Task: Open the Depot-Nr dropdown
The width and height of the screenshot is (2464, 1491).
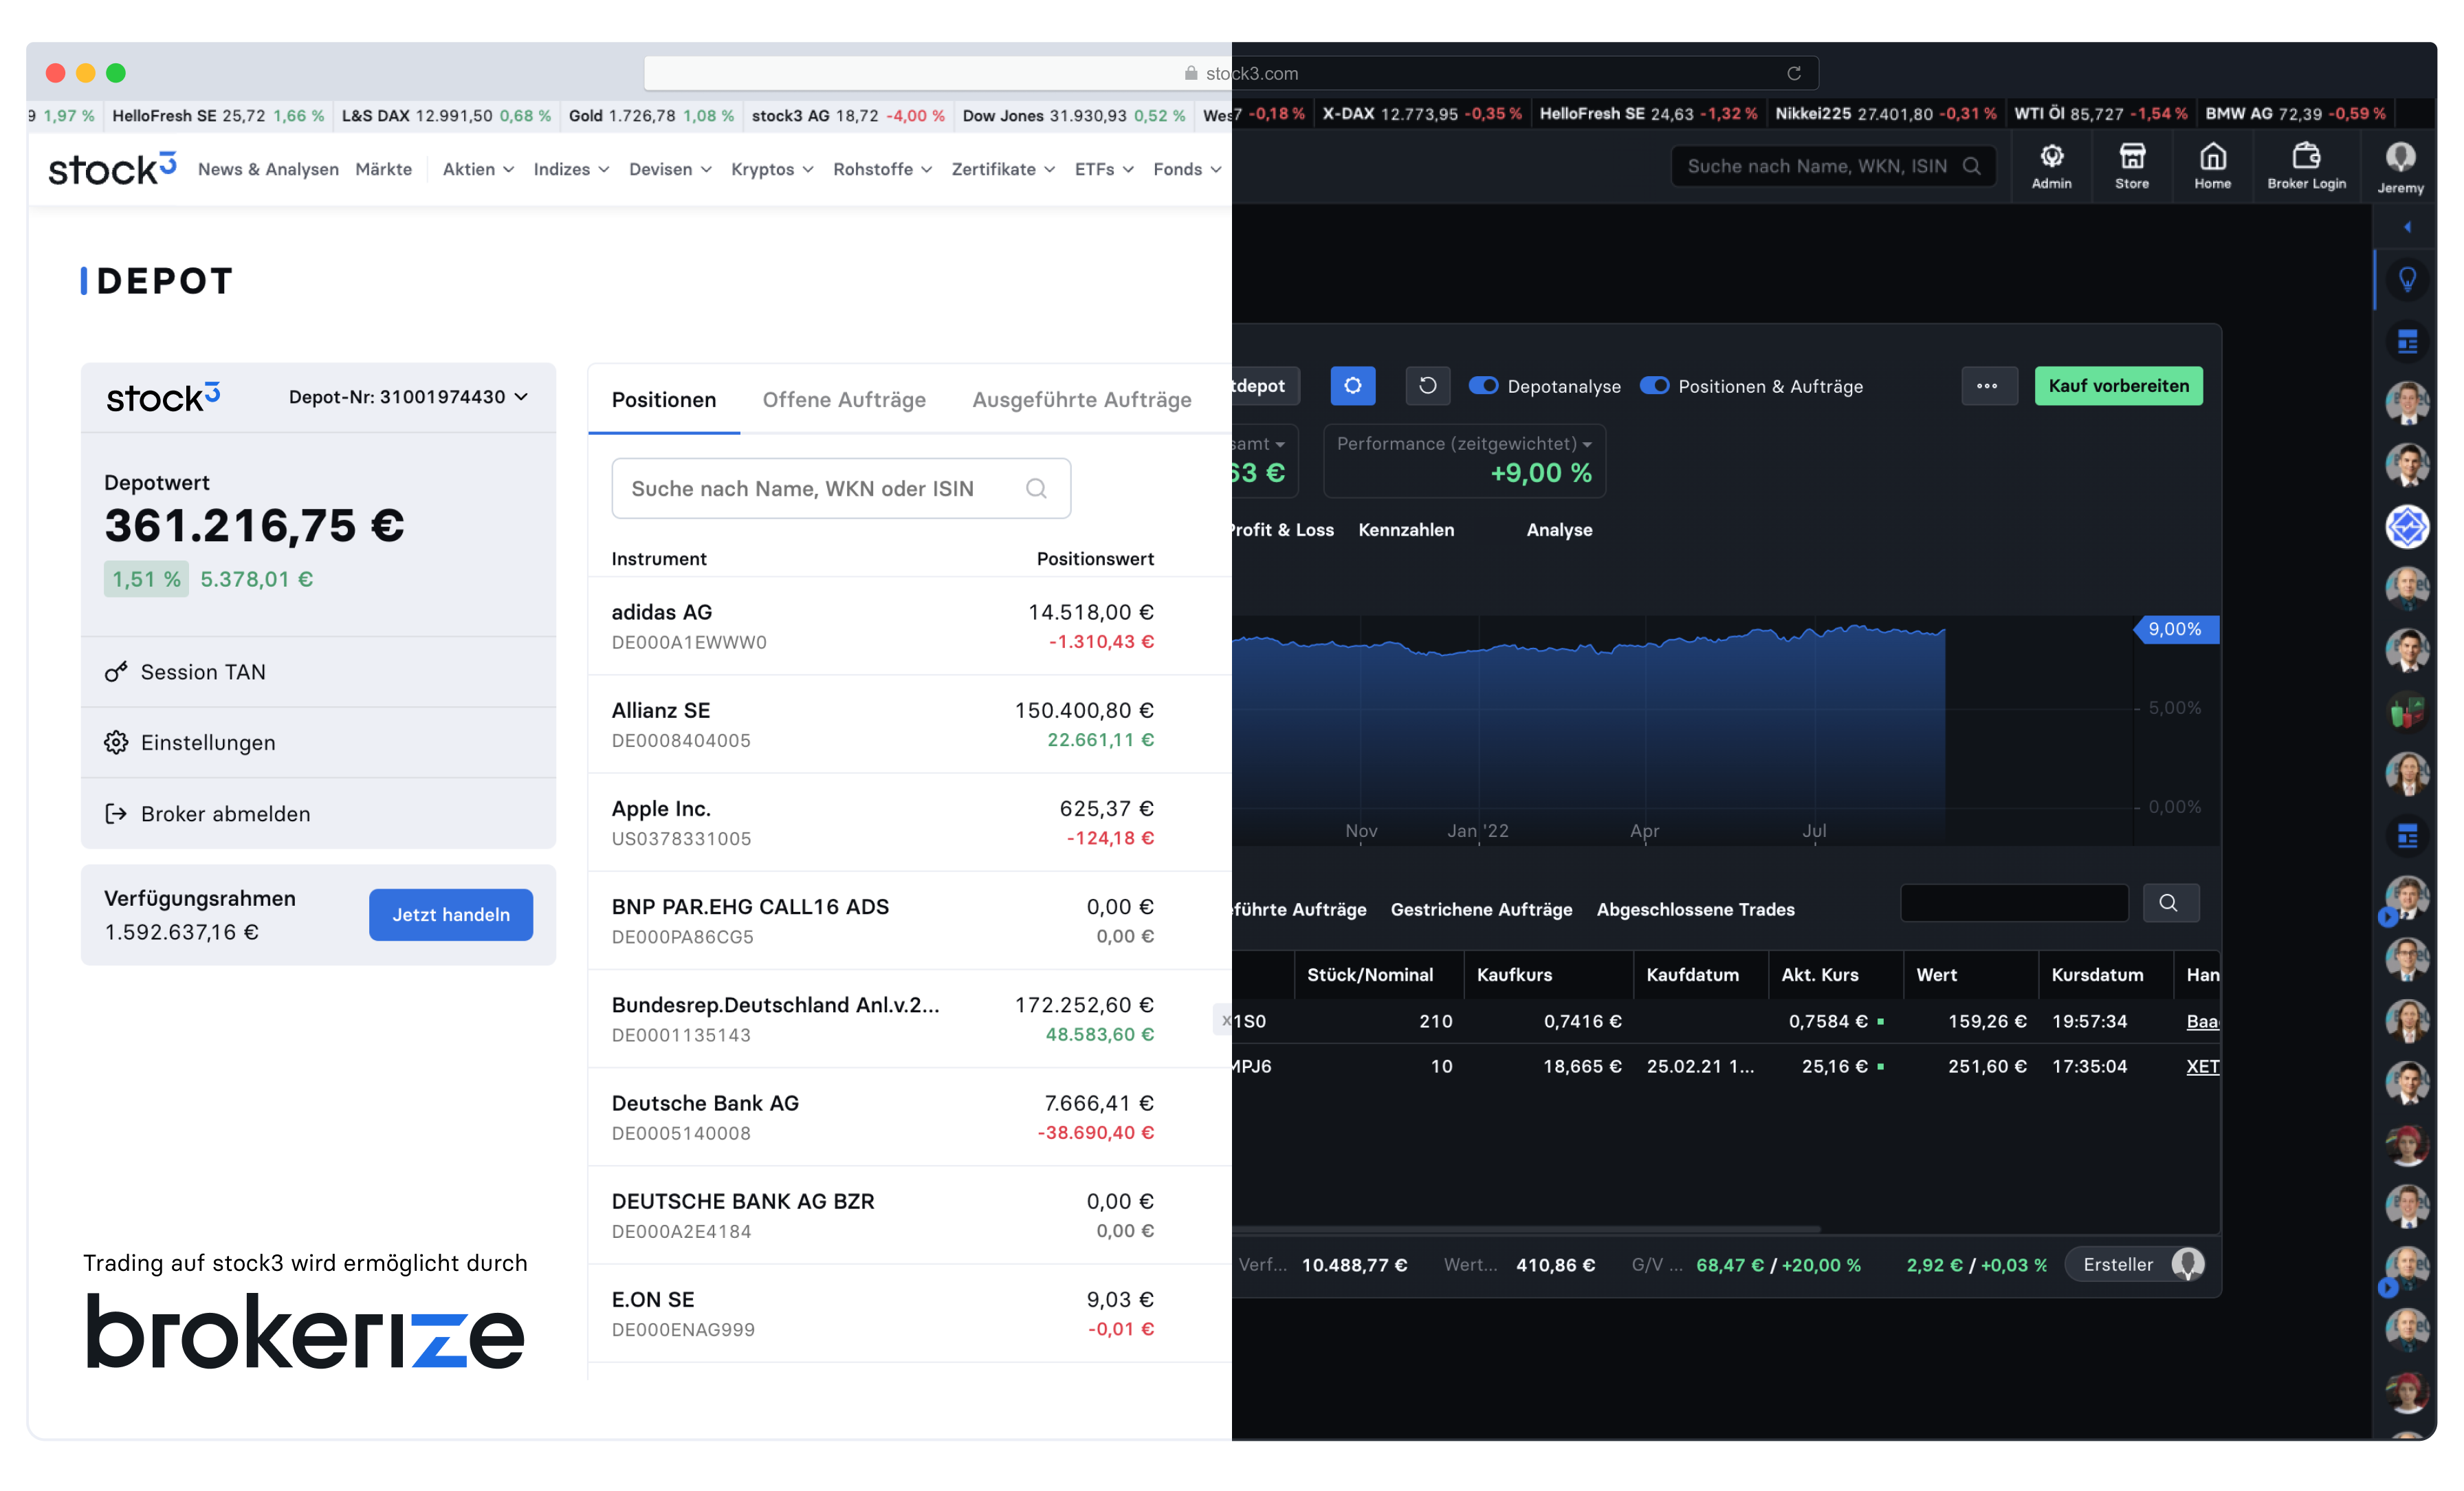Action: (409, 398)
